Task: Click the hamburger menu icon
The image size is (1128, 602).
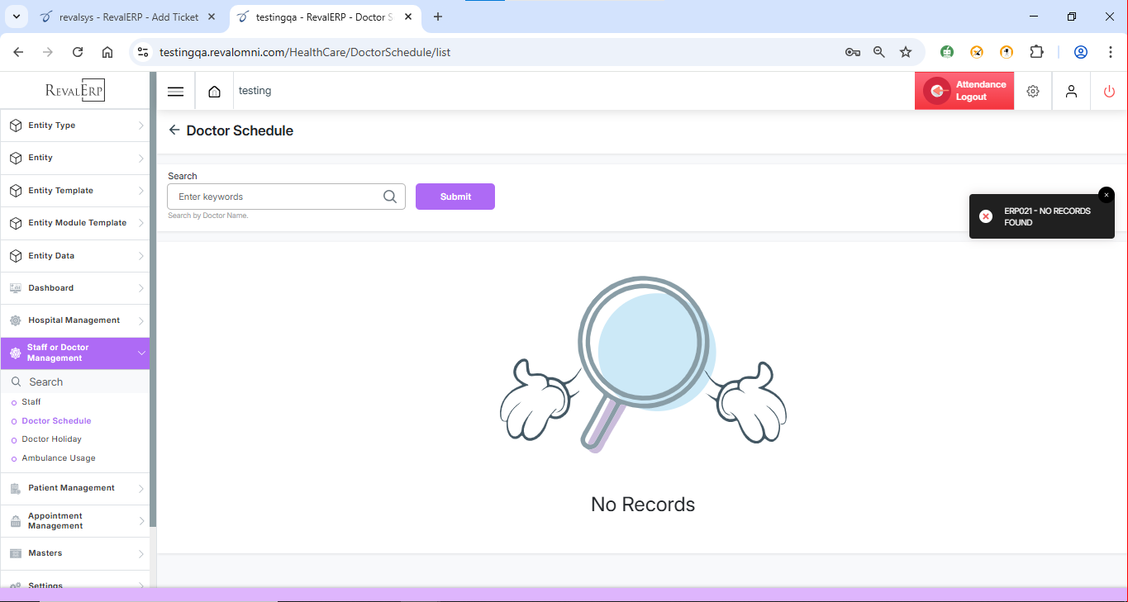Action: coord(175,92)
